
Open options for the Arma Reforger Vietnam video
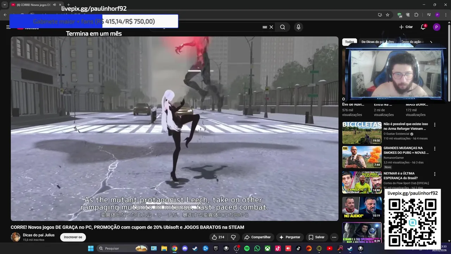click(435, 125)
